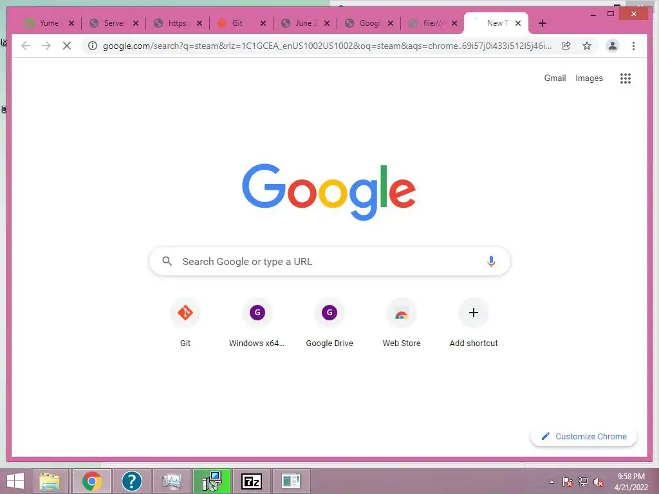Open File Explorer from taskbar
Screen dimensions: 659x494
pos(50,481)
